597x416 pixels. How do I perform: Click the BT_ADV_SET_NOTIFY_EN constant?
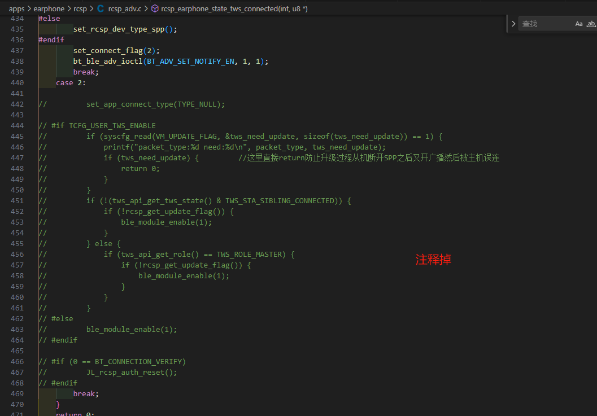tap(191, 62)
